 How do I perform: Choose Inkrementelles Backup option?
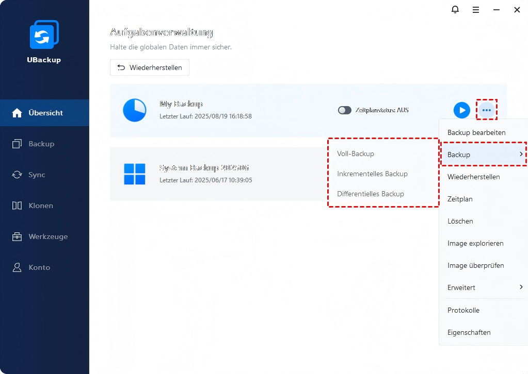point(372,174)
